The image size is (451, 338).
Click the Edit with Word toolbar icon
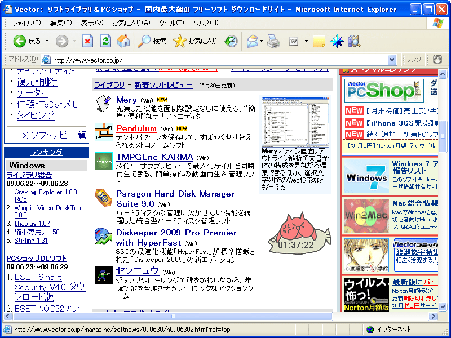(x=294, y=42)
